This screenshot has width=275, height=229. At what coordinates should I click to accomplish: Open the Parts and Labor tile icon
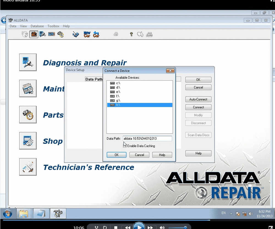point(28,115)
